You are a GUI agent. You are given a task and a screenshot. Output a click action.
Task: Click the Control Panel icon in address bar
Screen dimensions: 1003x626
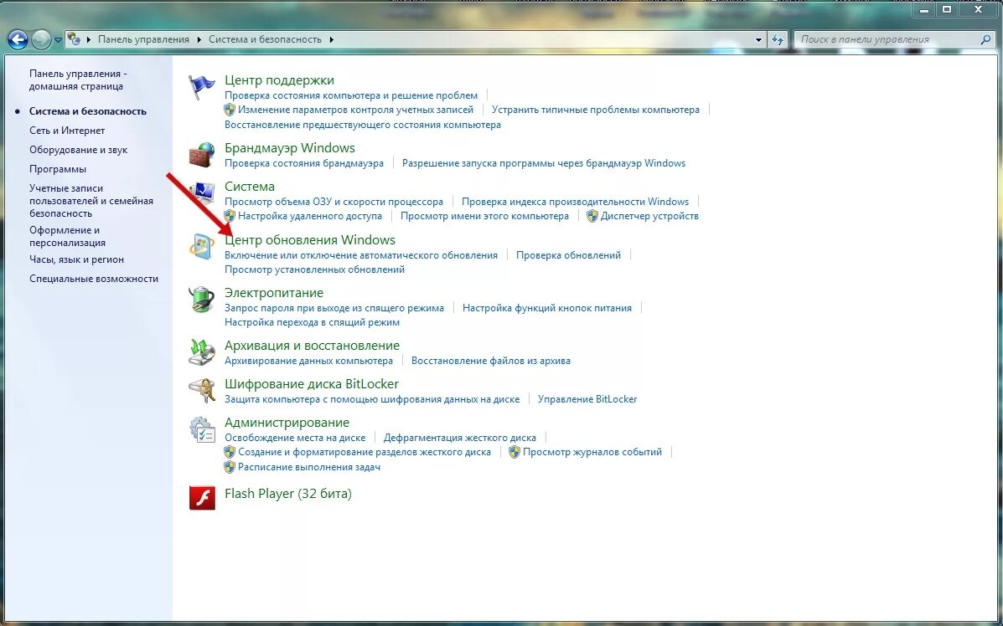75,39
